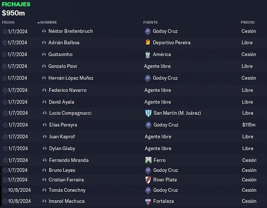
Task: Open Tomás Conechny's player profile
Action: tap(67, 190)
